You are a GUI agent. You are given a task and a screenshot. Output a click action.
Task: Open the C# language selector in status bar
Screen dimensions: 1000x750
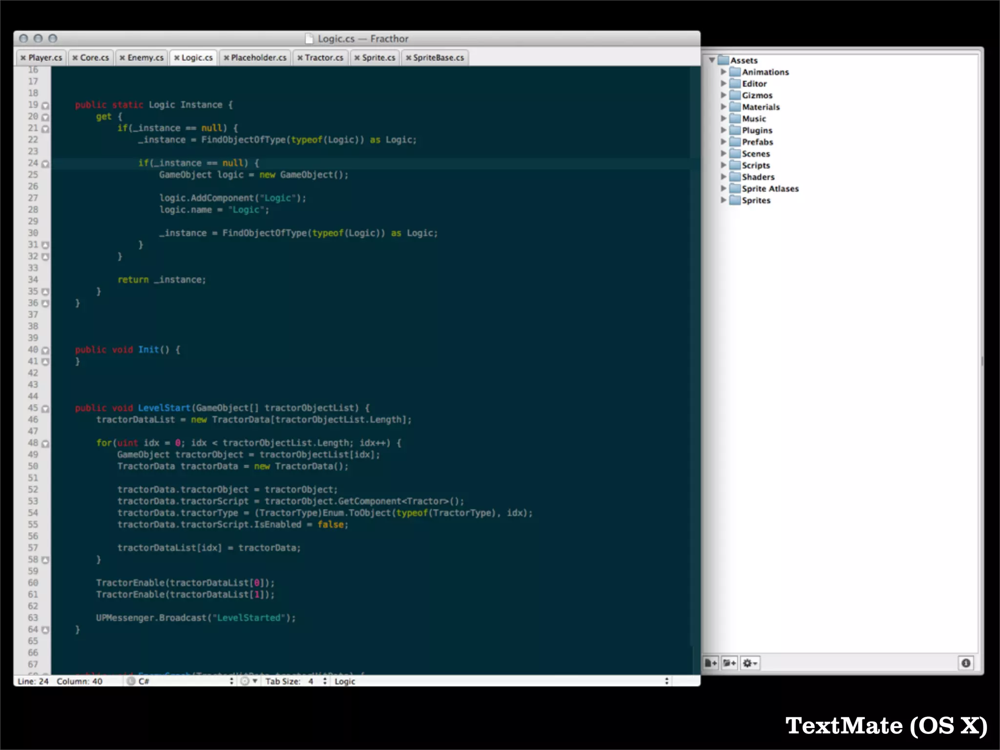pyautogui.click(x=180, y=681)
